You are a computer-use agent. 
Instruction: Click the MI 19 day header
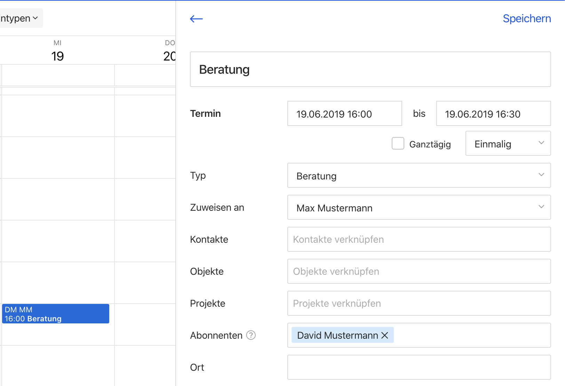click(x=57, y=51)
